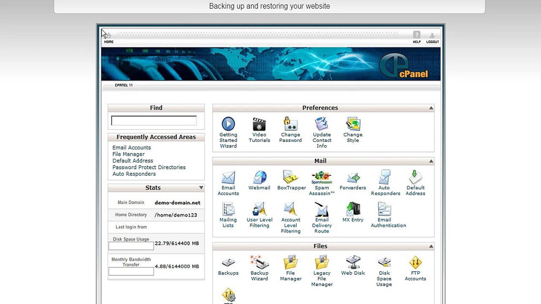The image size is (541, 304).
Task: Open the Email Delivery Route icon
Action: coord(322,209)
